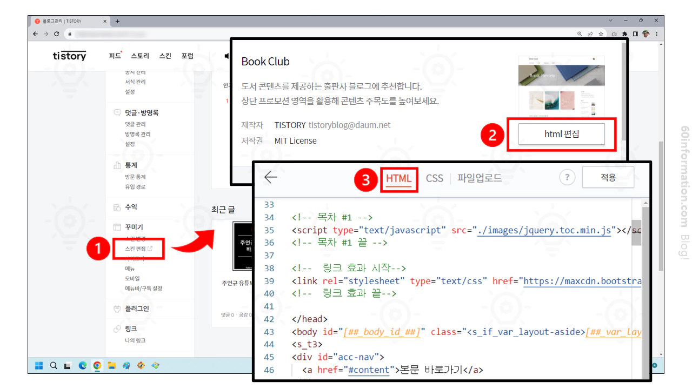This screenshot has height=389, width=692.
Task: Select 스킨 from the top navigation
Action: [165, 56]
